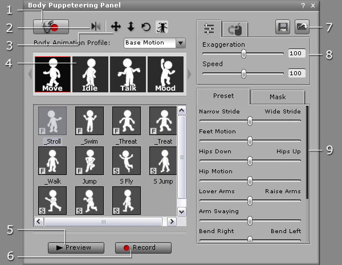
Task: Open the Mask tab
Action: coord(278,97)
